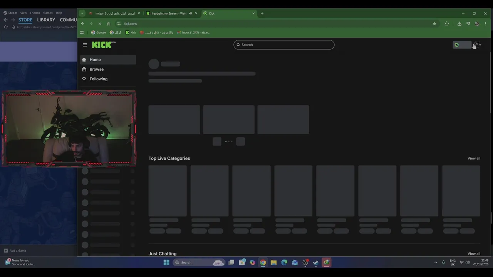The height and width of the screenshot is (277, 493).
Task: Click Steam back arrow
Action: (5, 20)
